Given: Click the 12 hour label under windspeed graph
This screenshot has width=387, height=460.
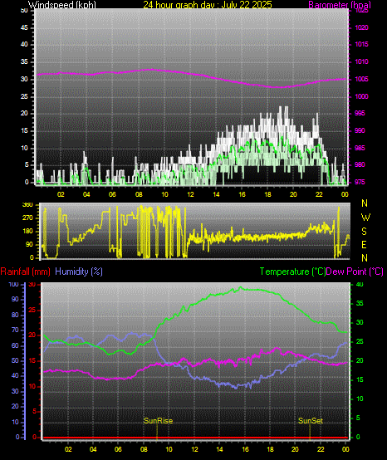Looking at the screenshot, I should coord(190,194).
